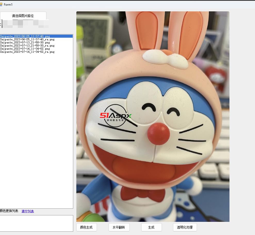Image resolution: width=255 pixels, height=235 pixels.
Task: Click the 颜色更换列表 label
Action: coord(9,211)
